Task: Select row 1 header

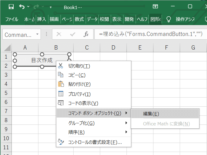Action: pos(6,57)
